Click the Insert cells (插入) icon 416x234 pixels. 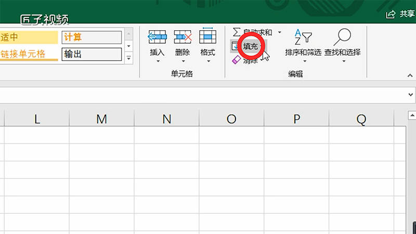click(x=157, y=37)
